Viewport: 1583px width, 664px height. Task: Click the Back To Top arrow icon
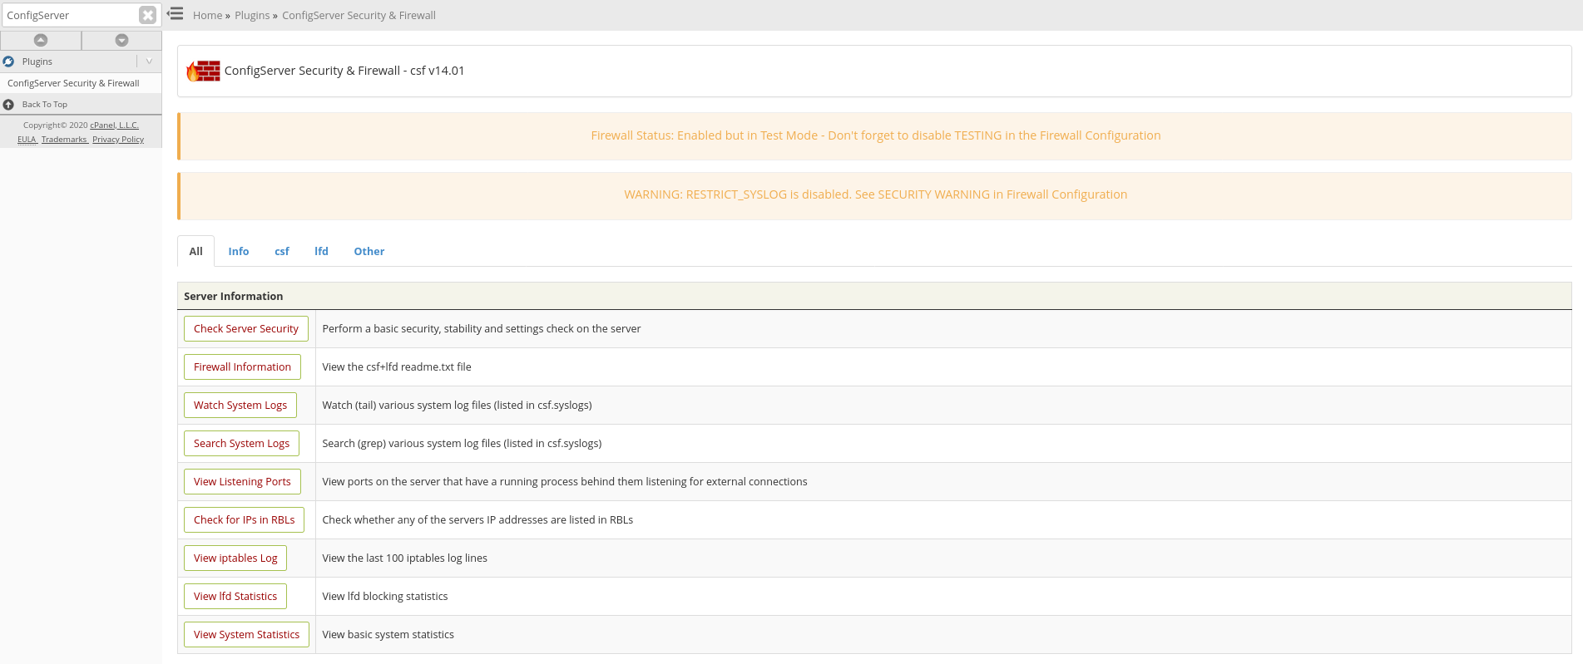(x=8, y=105)
